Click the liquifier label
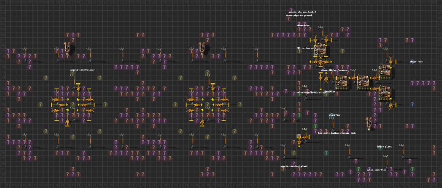The width and height of the screenshot is (442, 188). coord(329,91)
